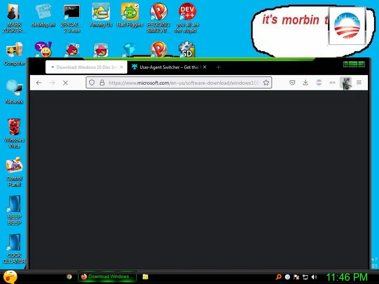Screen dimensions: 379x284
Task: Click the white round tray icon
Action: pyautogui.click(x=287, y=277)
